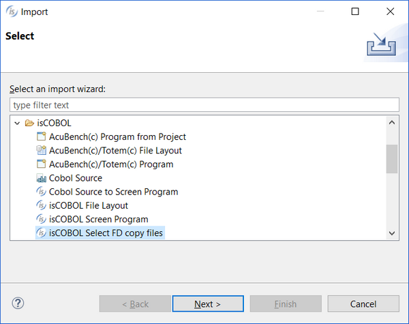Click the vertical scrollbar thumb
Image resolution: width=409 pixels, height=324 pixels.
tap(392, 159)
